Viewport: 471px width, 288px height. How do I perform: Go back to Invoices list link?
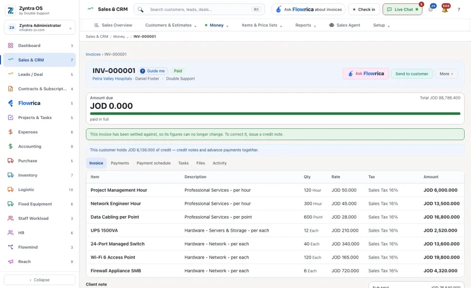point(93,54)
